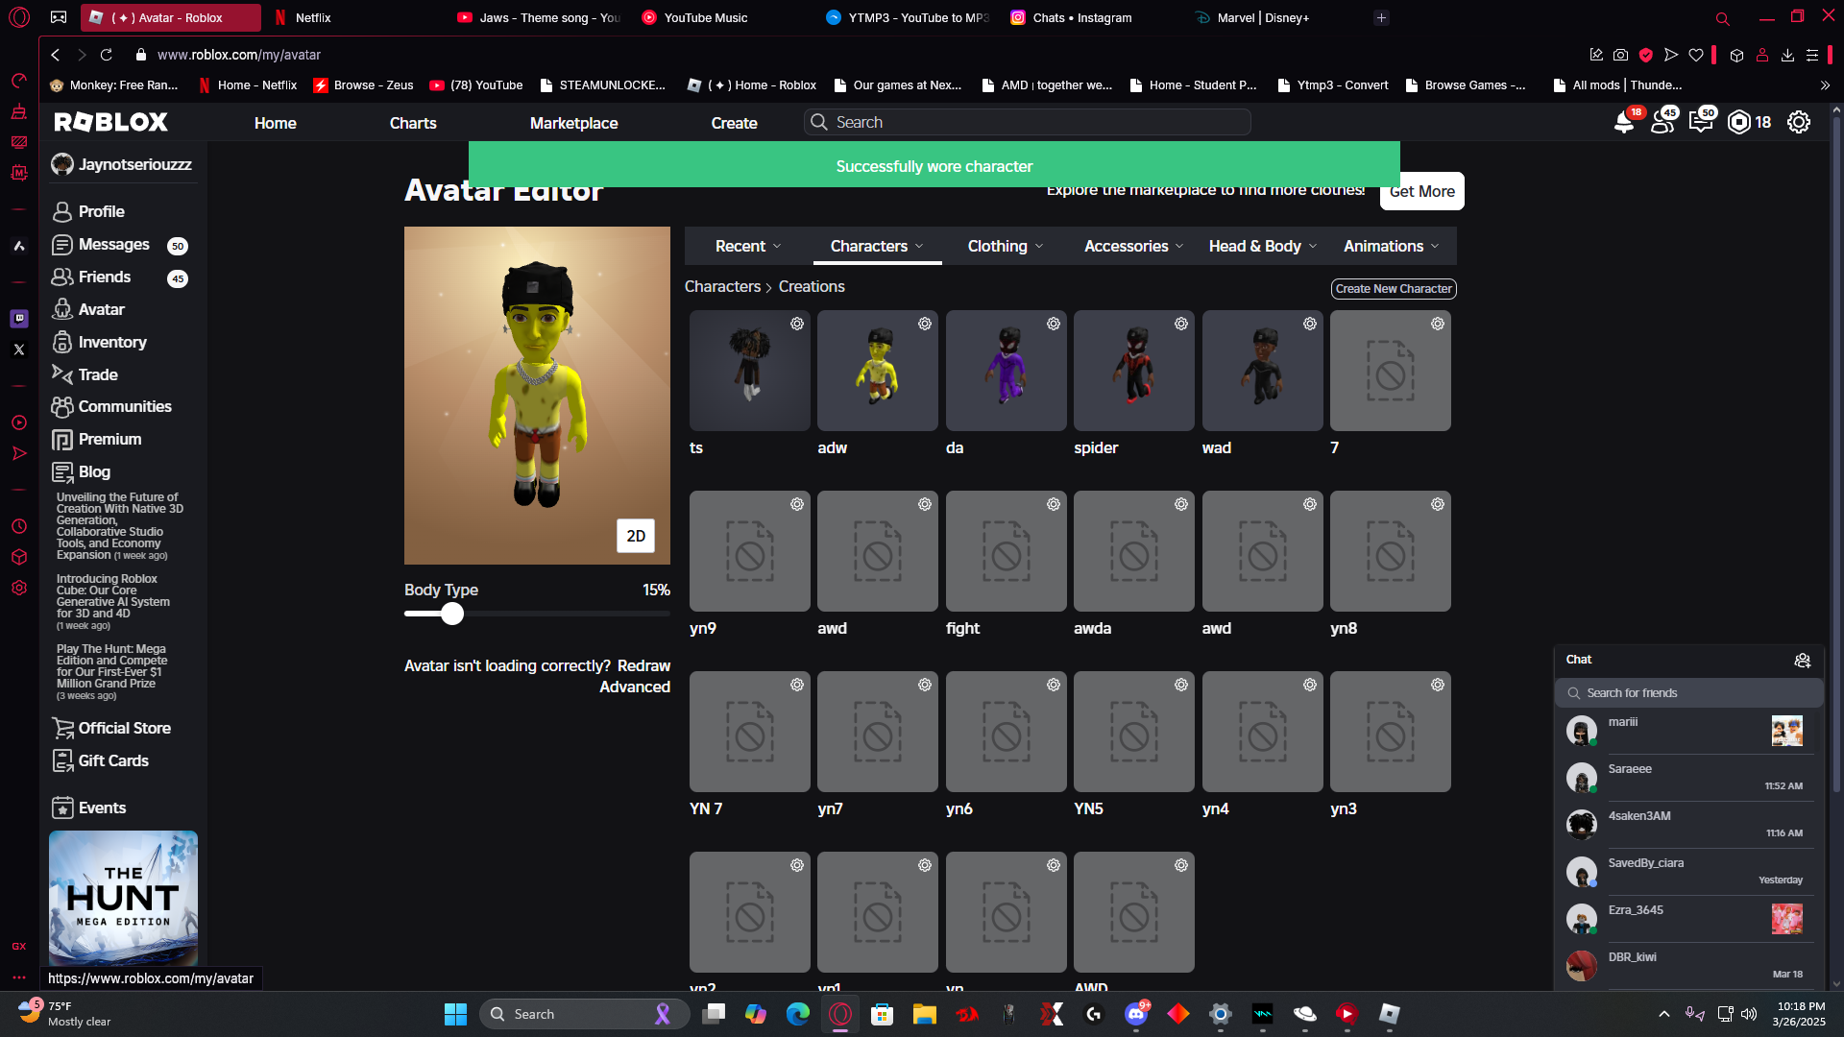1844x1037 pixels.
Task: Click the chat friends icon in Chat header
Action: pyautogui.click(x=1802, y=660)
